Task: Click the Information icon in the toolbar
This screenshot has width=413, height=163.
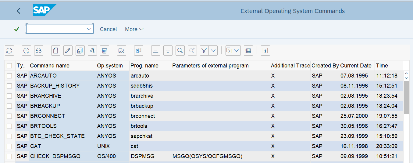Action: 265,51
